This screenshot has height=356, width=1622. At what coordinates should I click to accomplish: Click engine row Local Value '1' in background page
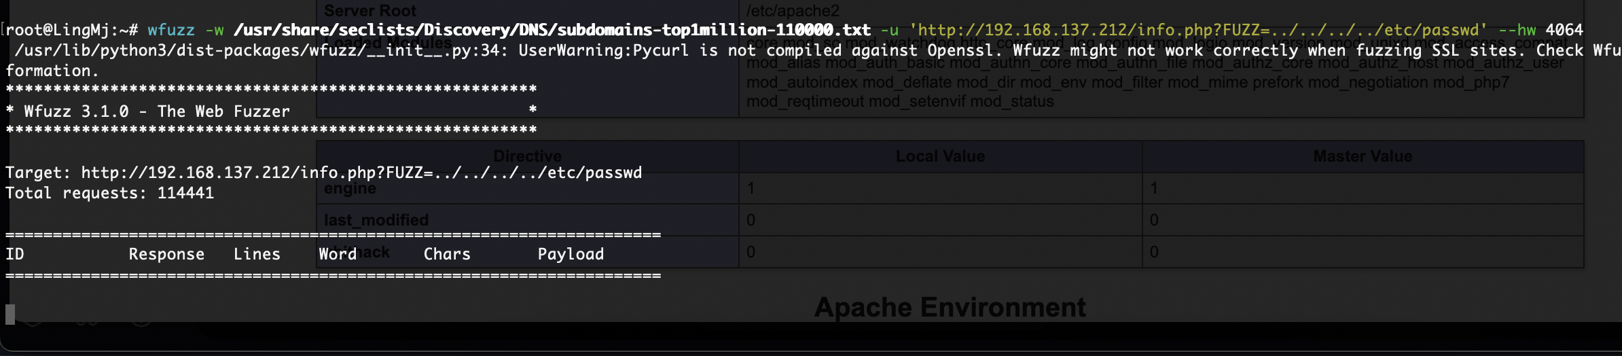click(751, 188)
